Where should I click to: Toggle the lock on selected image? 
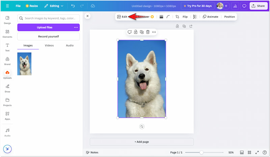coord(135,32)
